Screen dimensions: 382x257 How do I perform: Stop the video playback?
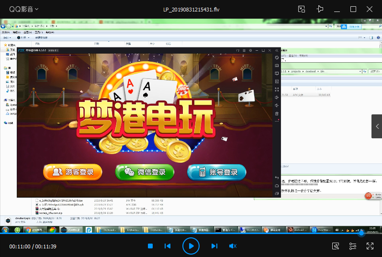pos(150,246)
